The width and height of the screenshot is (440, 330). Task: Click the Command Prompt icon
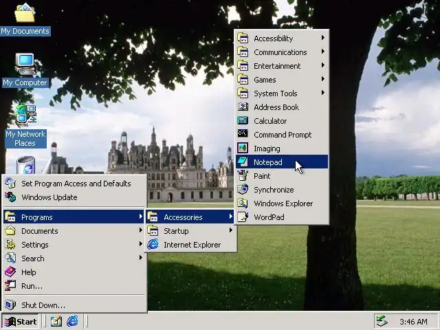[243, 133]
